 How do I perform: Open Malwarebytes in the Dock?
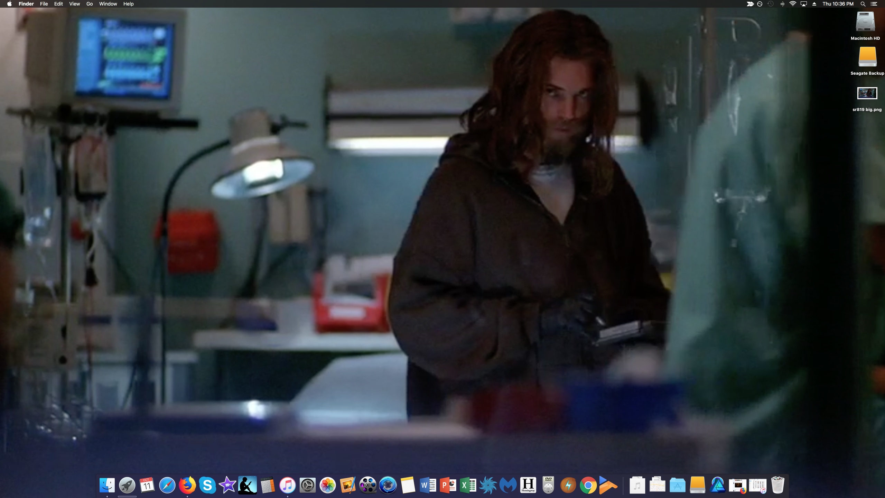(508, 485)
